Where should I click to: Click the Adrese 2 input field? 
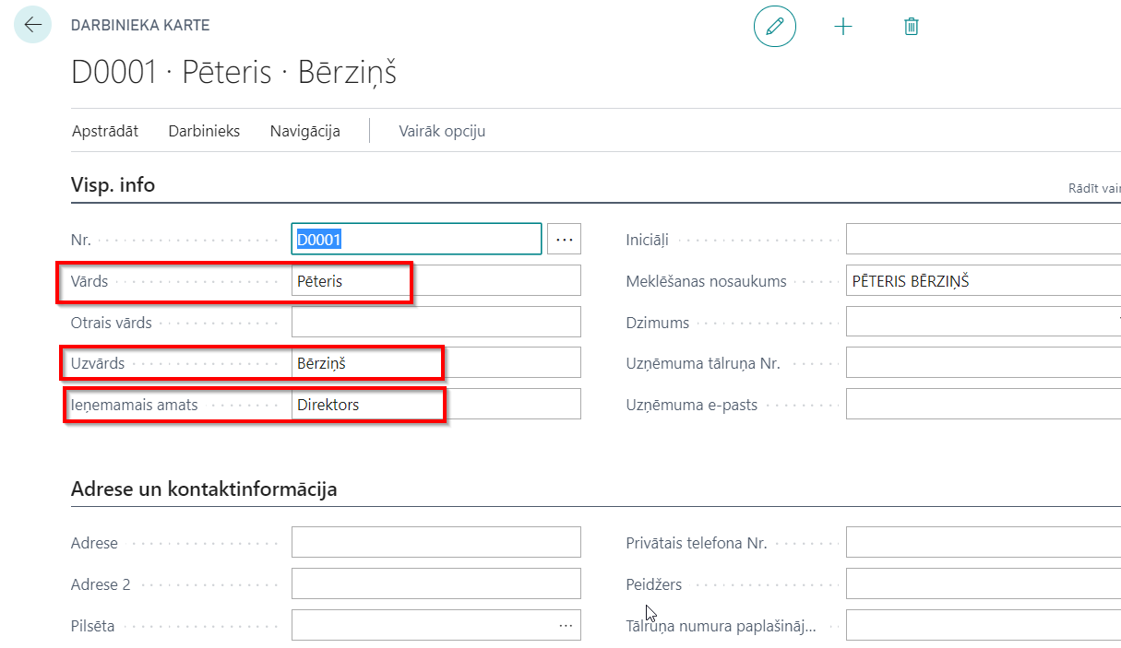coord(436,583)
